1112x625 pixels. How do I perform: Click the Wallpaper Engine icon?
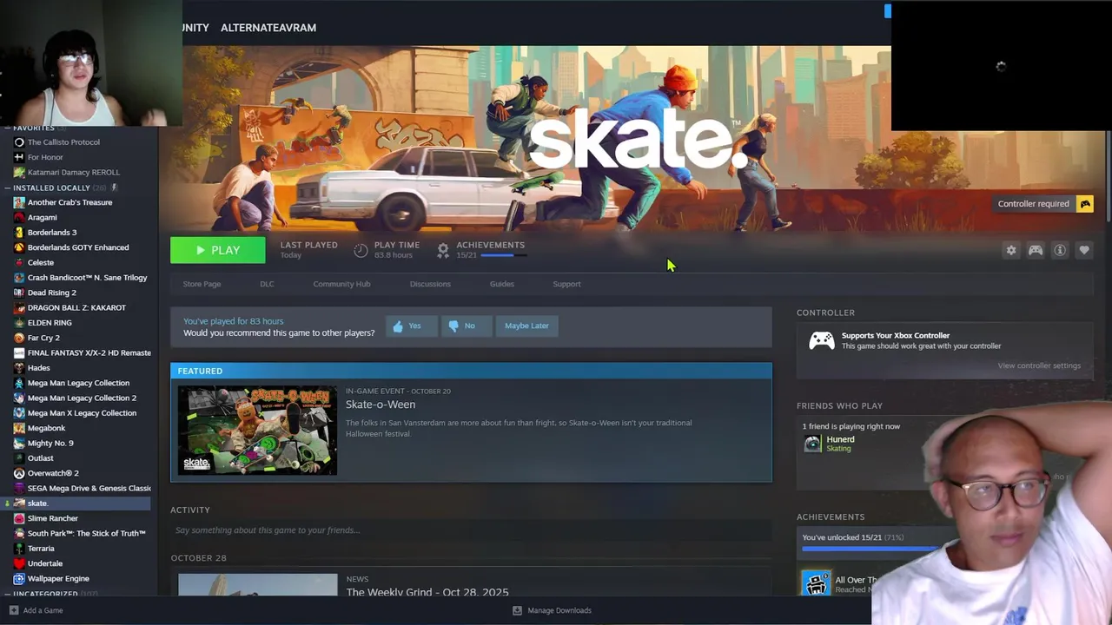19,578
